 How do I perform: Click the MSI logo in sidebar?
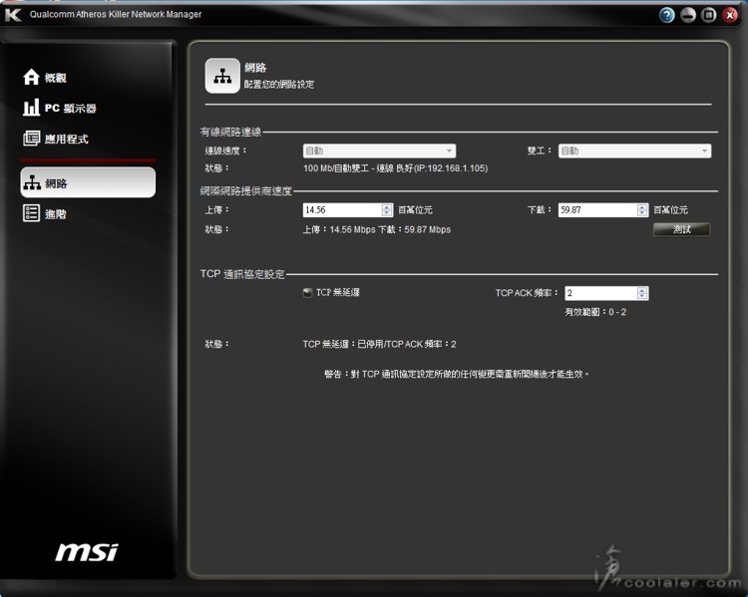(x=87, y=552)
